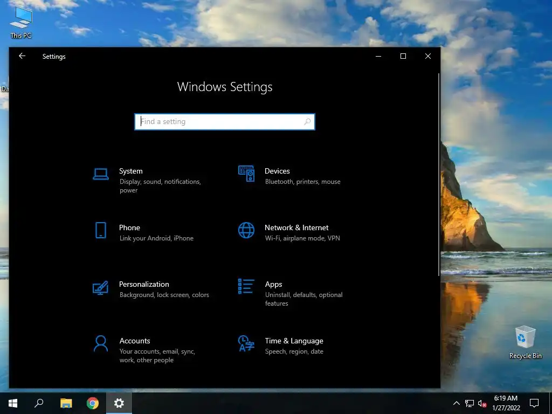Open the Apps list icon
This screenshot has height=414, width=552.
tap(246, 286)
